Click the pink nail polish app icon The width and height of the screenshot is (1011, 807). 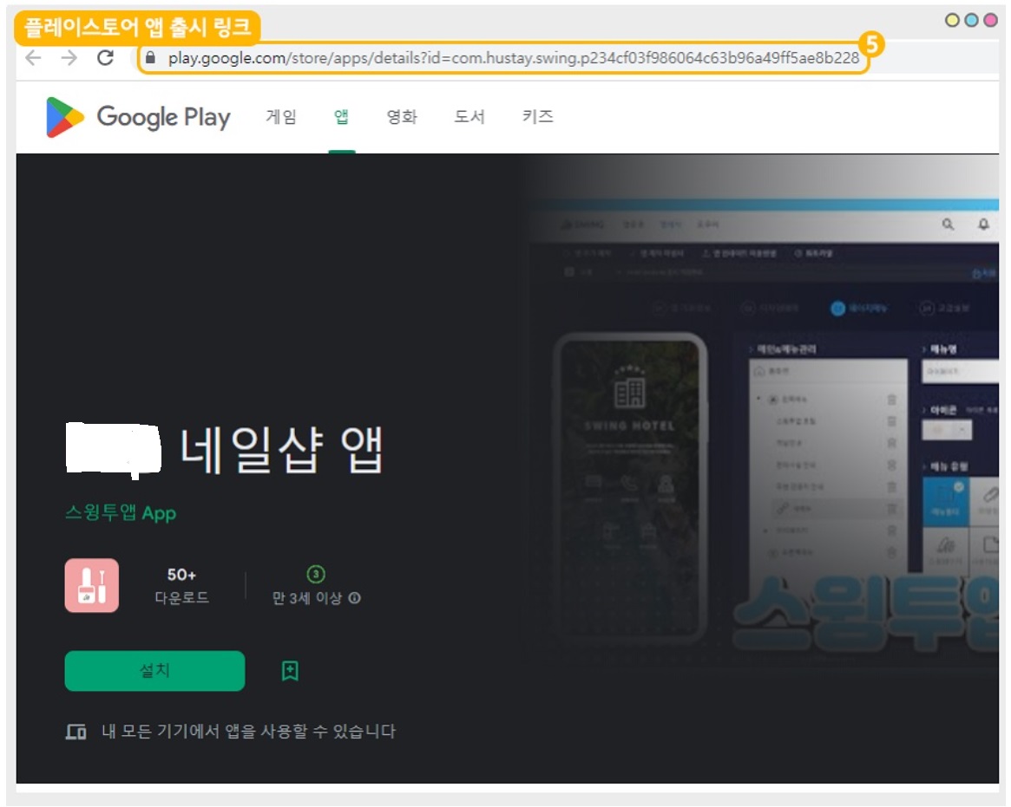click(92, 585)
